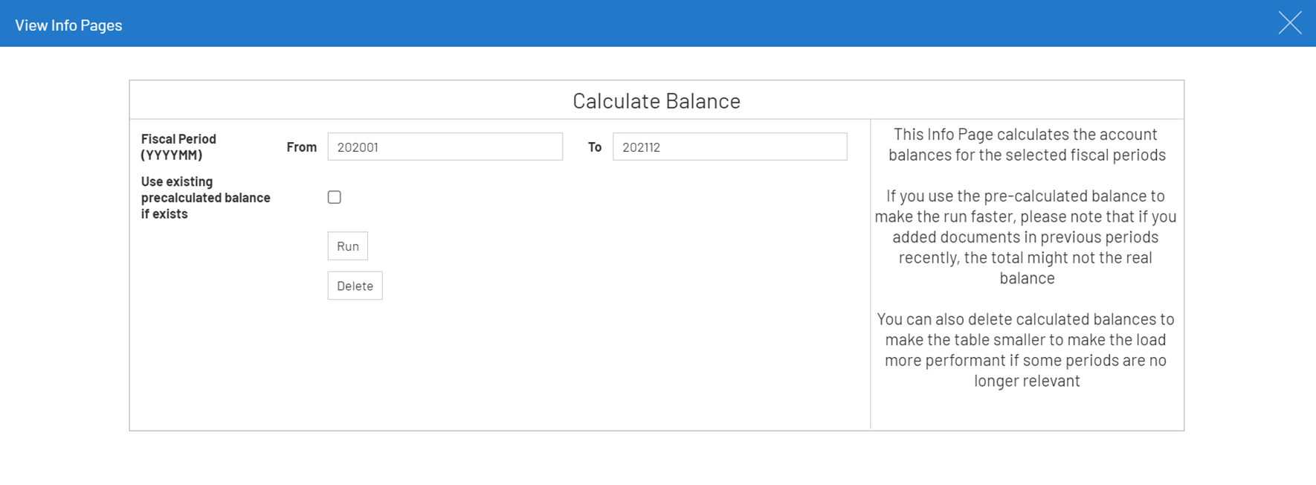This screenshot has height=485, width=1316.
Task: Click the precalculated balance checkbox label text
Action: pyautogui.click(x=205, y=198)
